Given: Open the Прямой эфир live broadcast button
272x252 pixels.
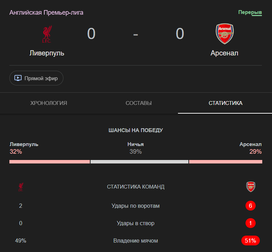Looking at the screenshot, I should click(36, 78).
